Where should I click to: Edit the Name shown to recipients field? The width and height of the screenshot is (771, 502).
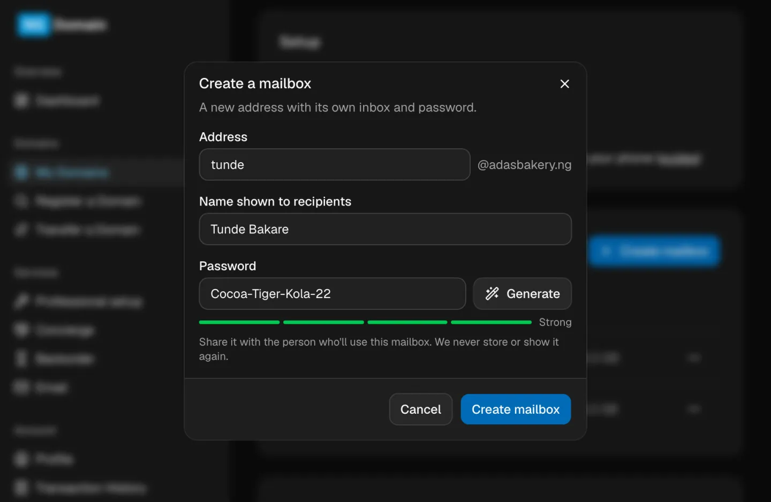(x=385, y=229)
